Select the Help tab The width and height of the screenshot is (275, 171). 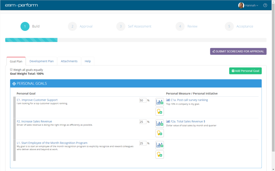click(x=88, y=61)
